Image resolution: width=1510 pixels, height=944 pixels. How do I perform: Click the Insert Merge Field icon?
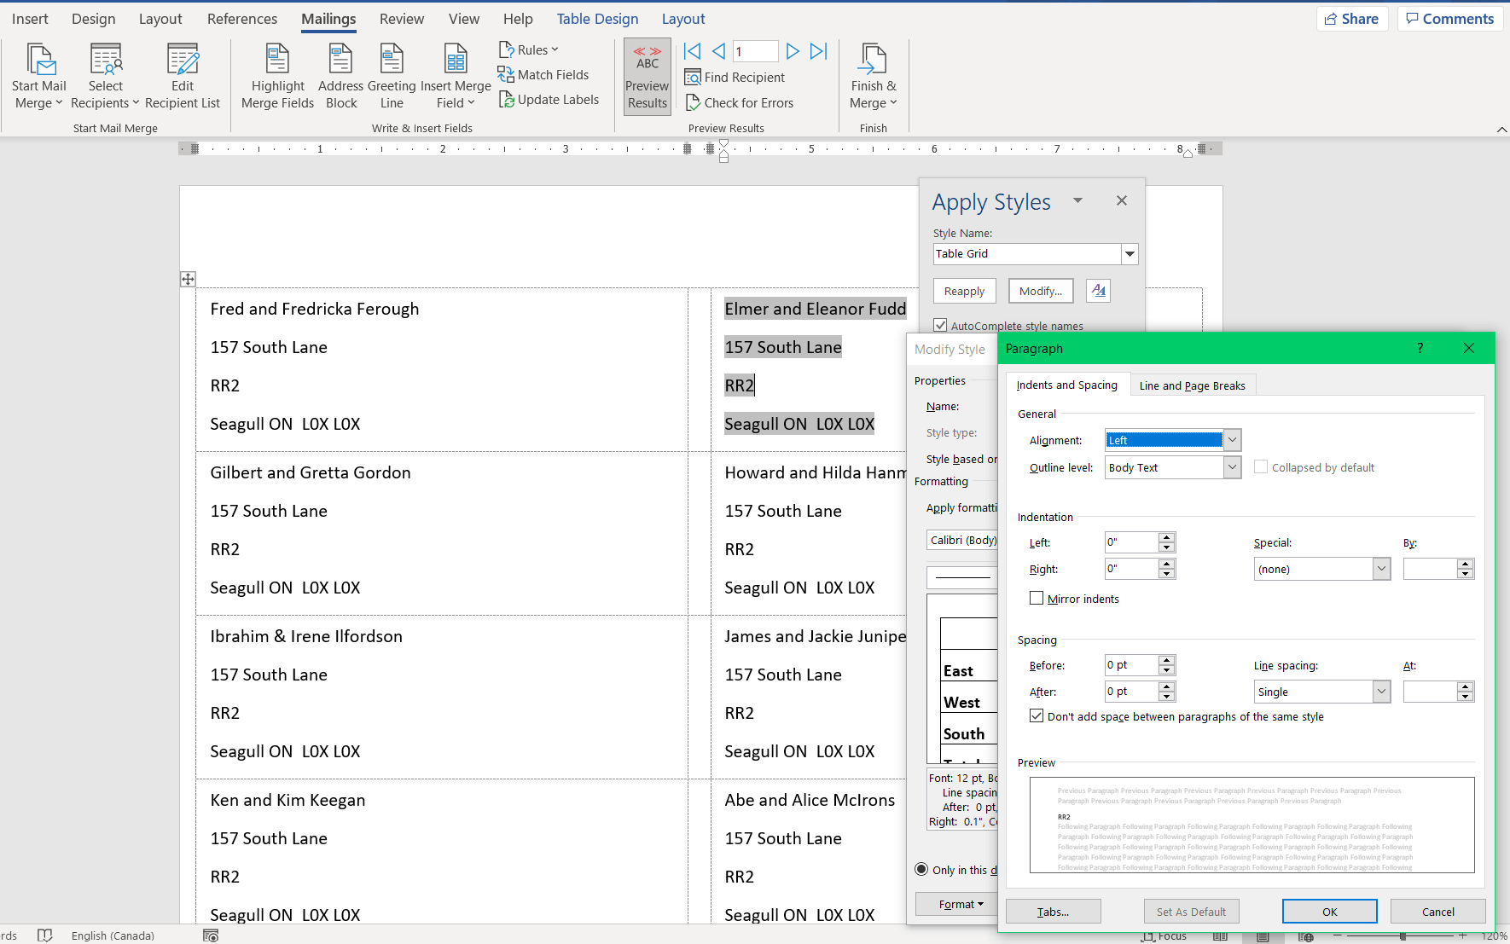(456, 60)
